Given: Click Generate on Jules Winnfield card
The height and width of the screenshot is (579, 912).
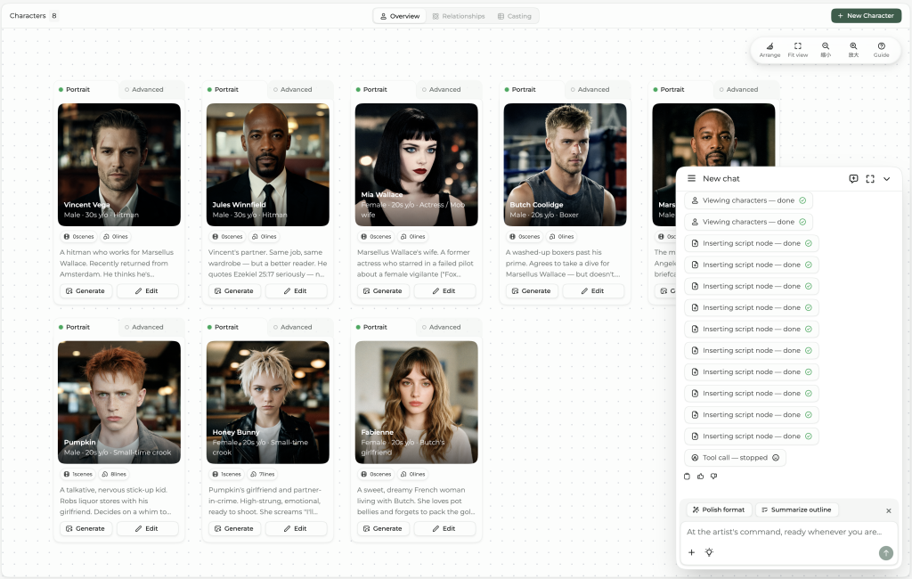Looking at the screenshot, I should pyautogui.click(x=234, y=291).
